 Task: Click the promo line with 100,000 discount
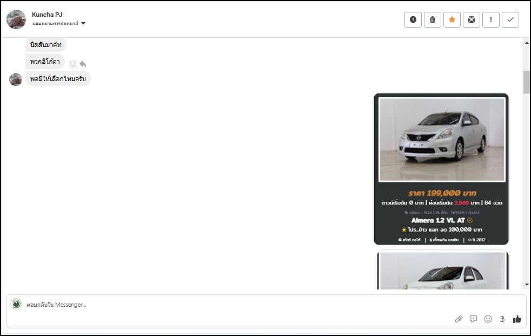442,229
